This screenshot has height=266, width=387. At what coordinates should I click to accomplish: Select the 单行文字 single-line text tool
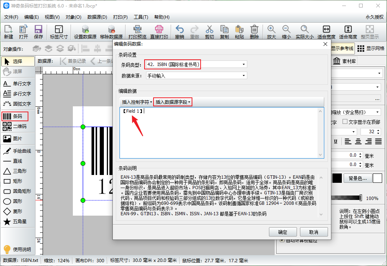click(17, 84)
